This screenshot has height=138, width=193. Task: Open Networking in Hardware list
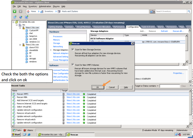tap(58, 47)
